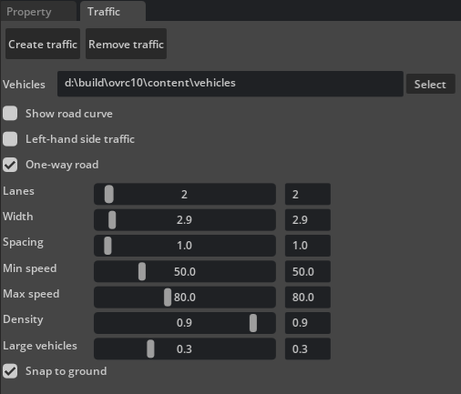The image size is (461, 394).
Task: Uncheck the One-way road checkbox
Action: (10, 165)
